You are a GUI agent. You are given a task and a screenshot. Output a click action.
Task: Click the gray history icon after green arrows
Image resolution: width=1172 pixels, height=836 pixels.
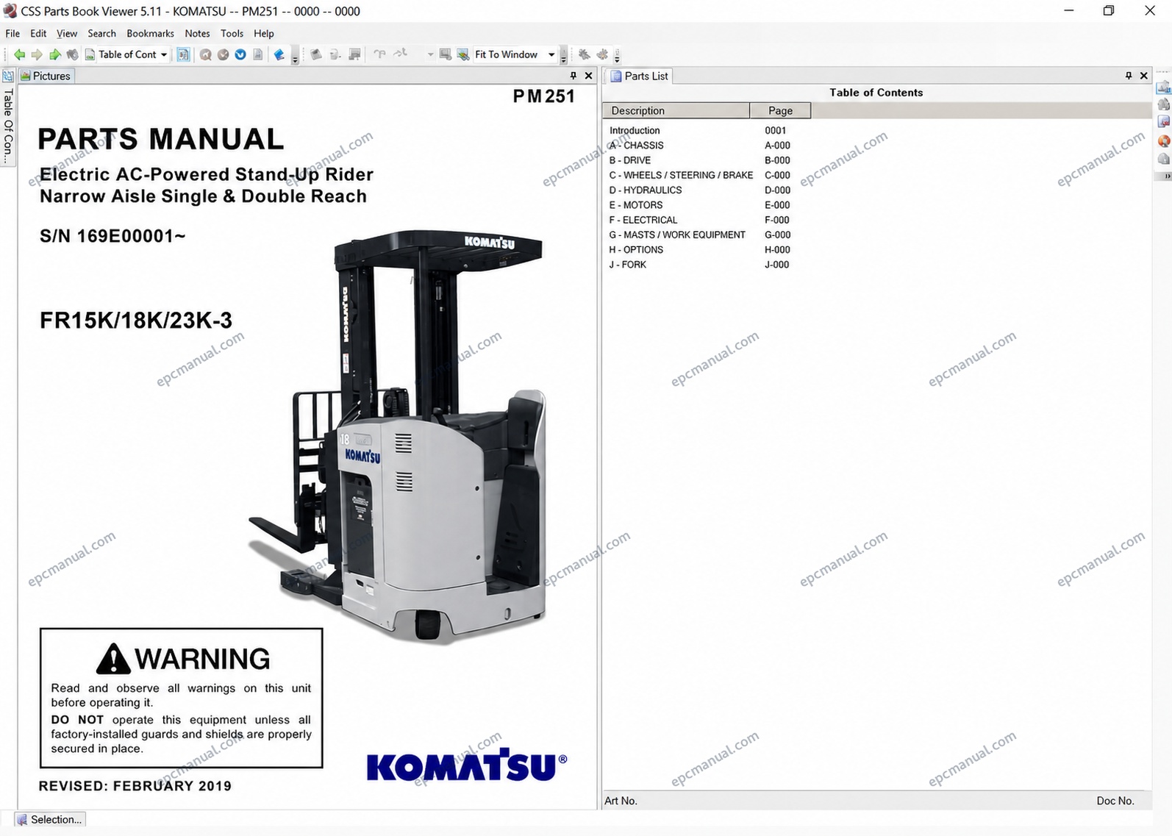tap(72, 54)
